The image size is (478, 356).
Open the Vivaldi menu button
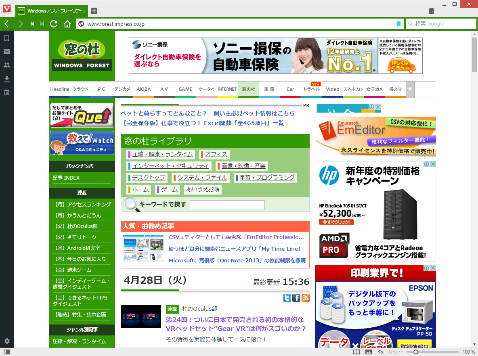6,9
